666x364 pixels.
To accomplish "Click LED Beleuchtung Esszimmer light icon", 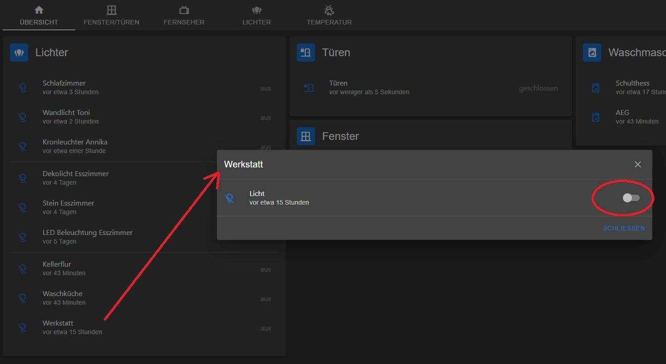I will pos(22,237).
